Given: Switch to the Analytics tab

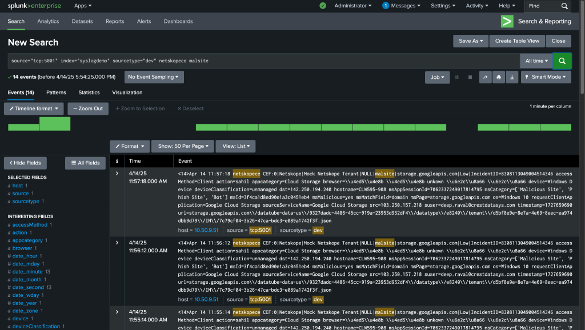Looking at the screenshot, I should [48, 21].
